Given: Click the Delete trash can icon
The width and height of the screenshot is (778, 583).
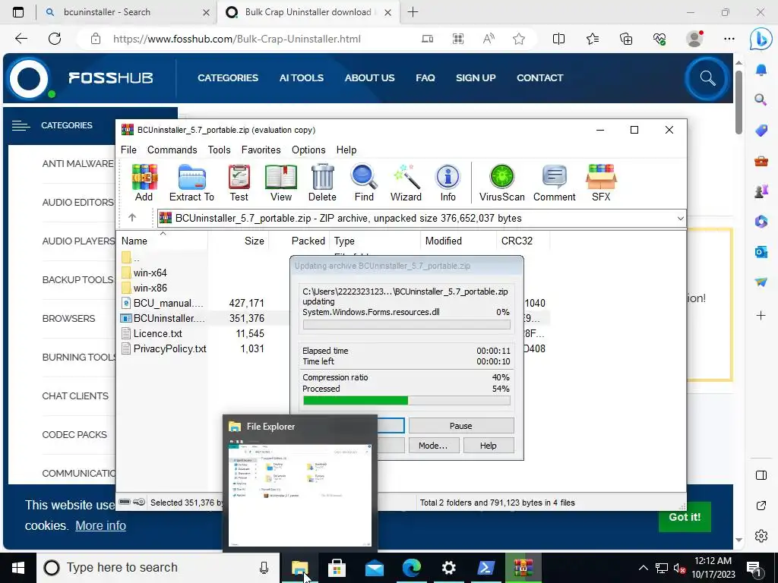Looking at the screenshot, I should tap(322, 182).
